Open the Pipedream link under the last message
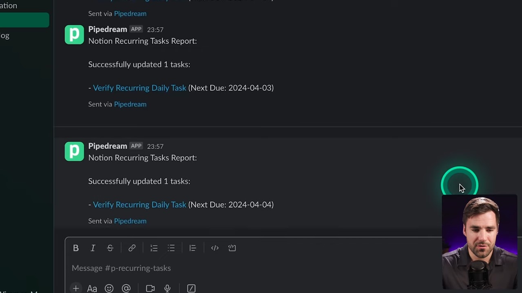This screenshot has width=522, height=293. tap(130, 221)
